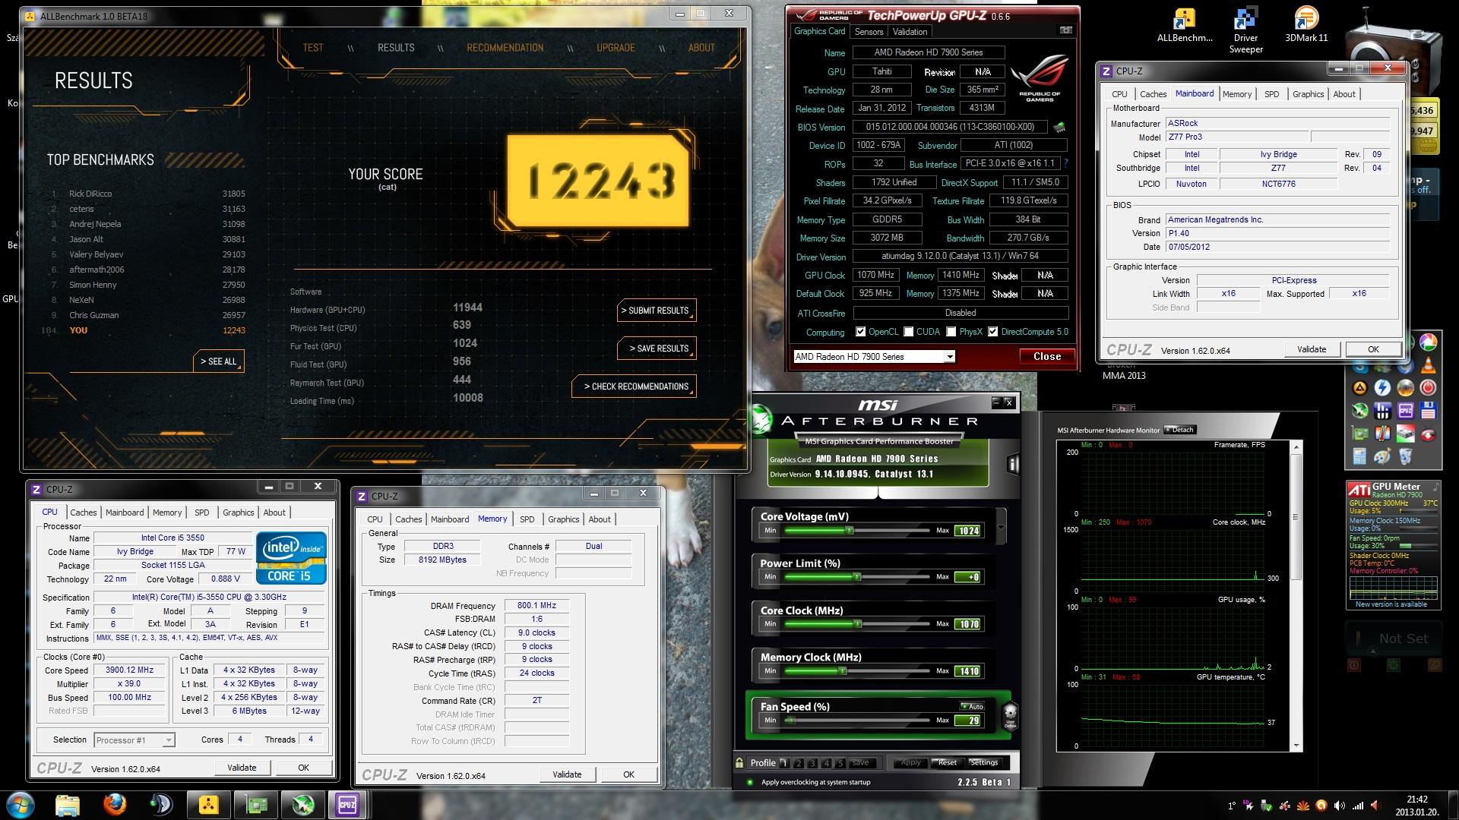The width and height of the screenshot is (1459, 820).
Task: Open the CPU-Z purple icon in launcher dock
Action: click(x=1406, y=411)
